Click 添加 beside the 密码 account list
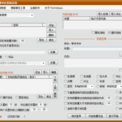The image size is (122, 122). 51,25
